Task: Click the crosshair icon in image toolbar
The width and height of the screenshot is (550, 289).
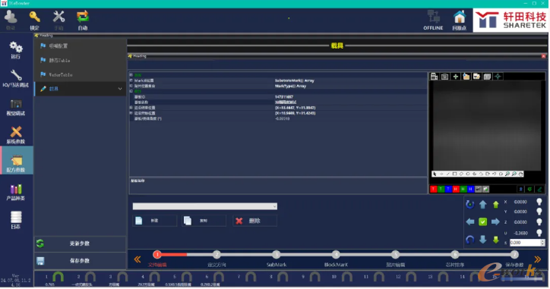Action: point(498,77)
